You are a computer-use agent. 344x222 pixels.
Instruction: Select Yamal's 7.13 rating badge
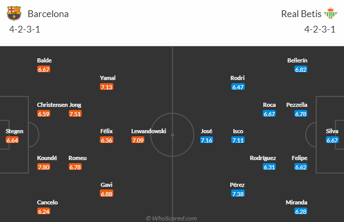pyautogui.click(x=107, y=87)
